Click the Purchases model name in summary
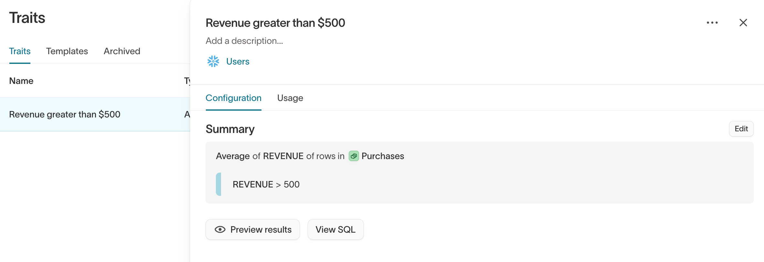764x262 pixels. 383,156
